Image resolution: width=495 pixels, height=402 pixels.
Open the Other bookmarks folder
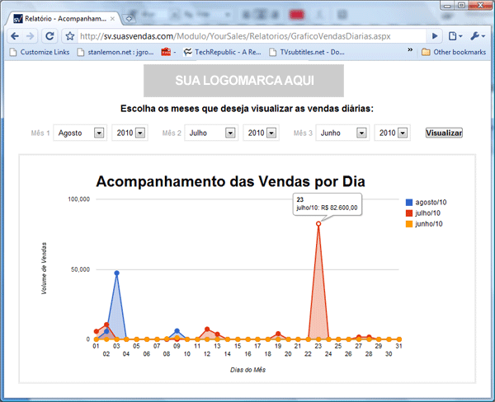click(454, 52)
